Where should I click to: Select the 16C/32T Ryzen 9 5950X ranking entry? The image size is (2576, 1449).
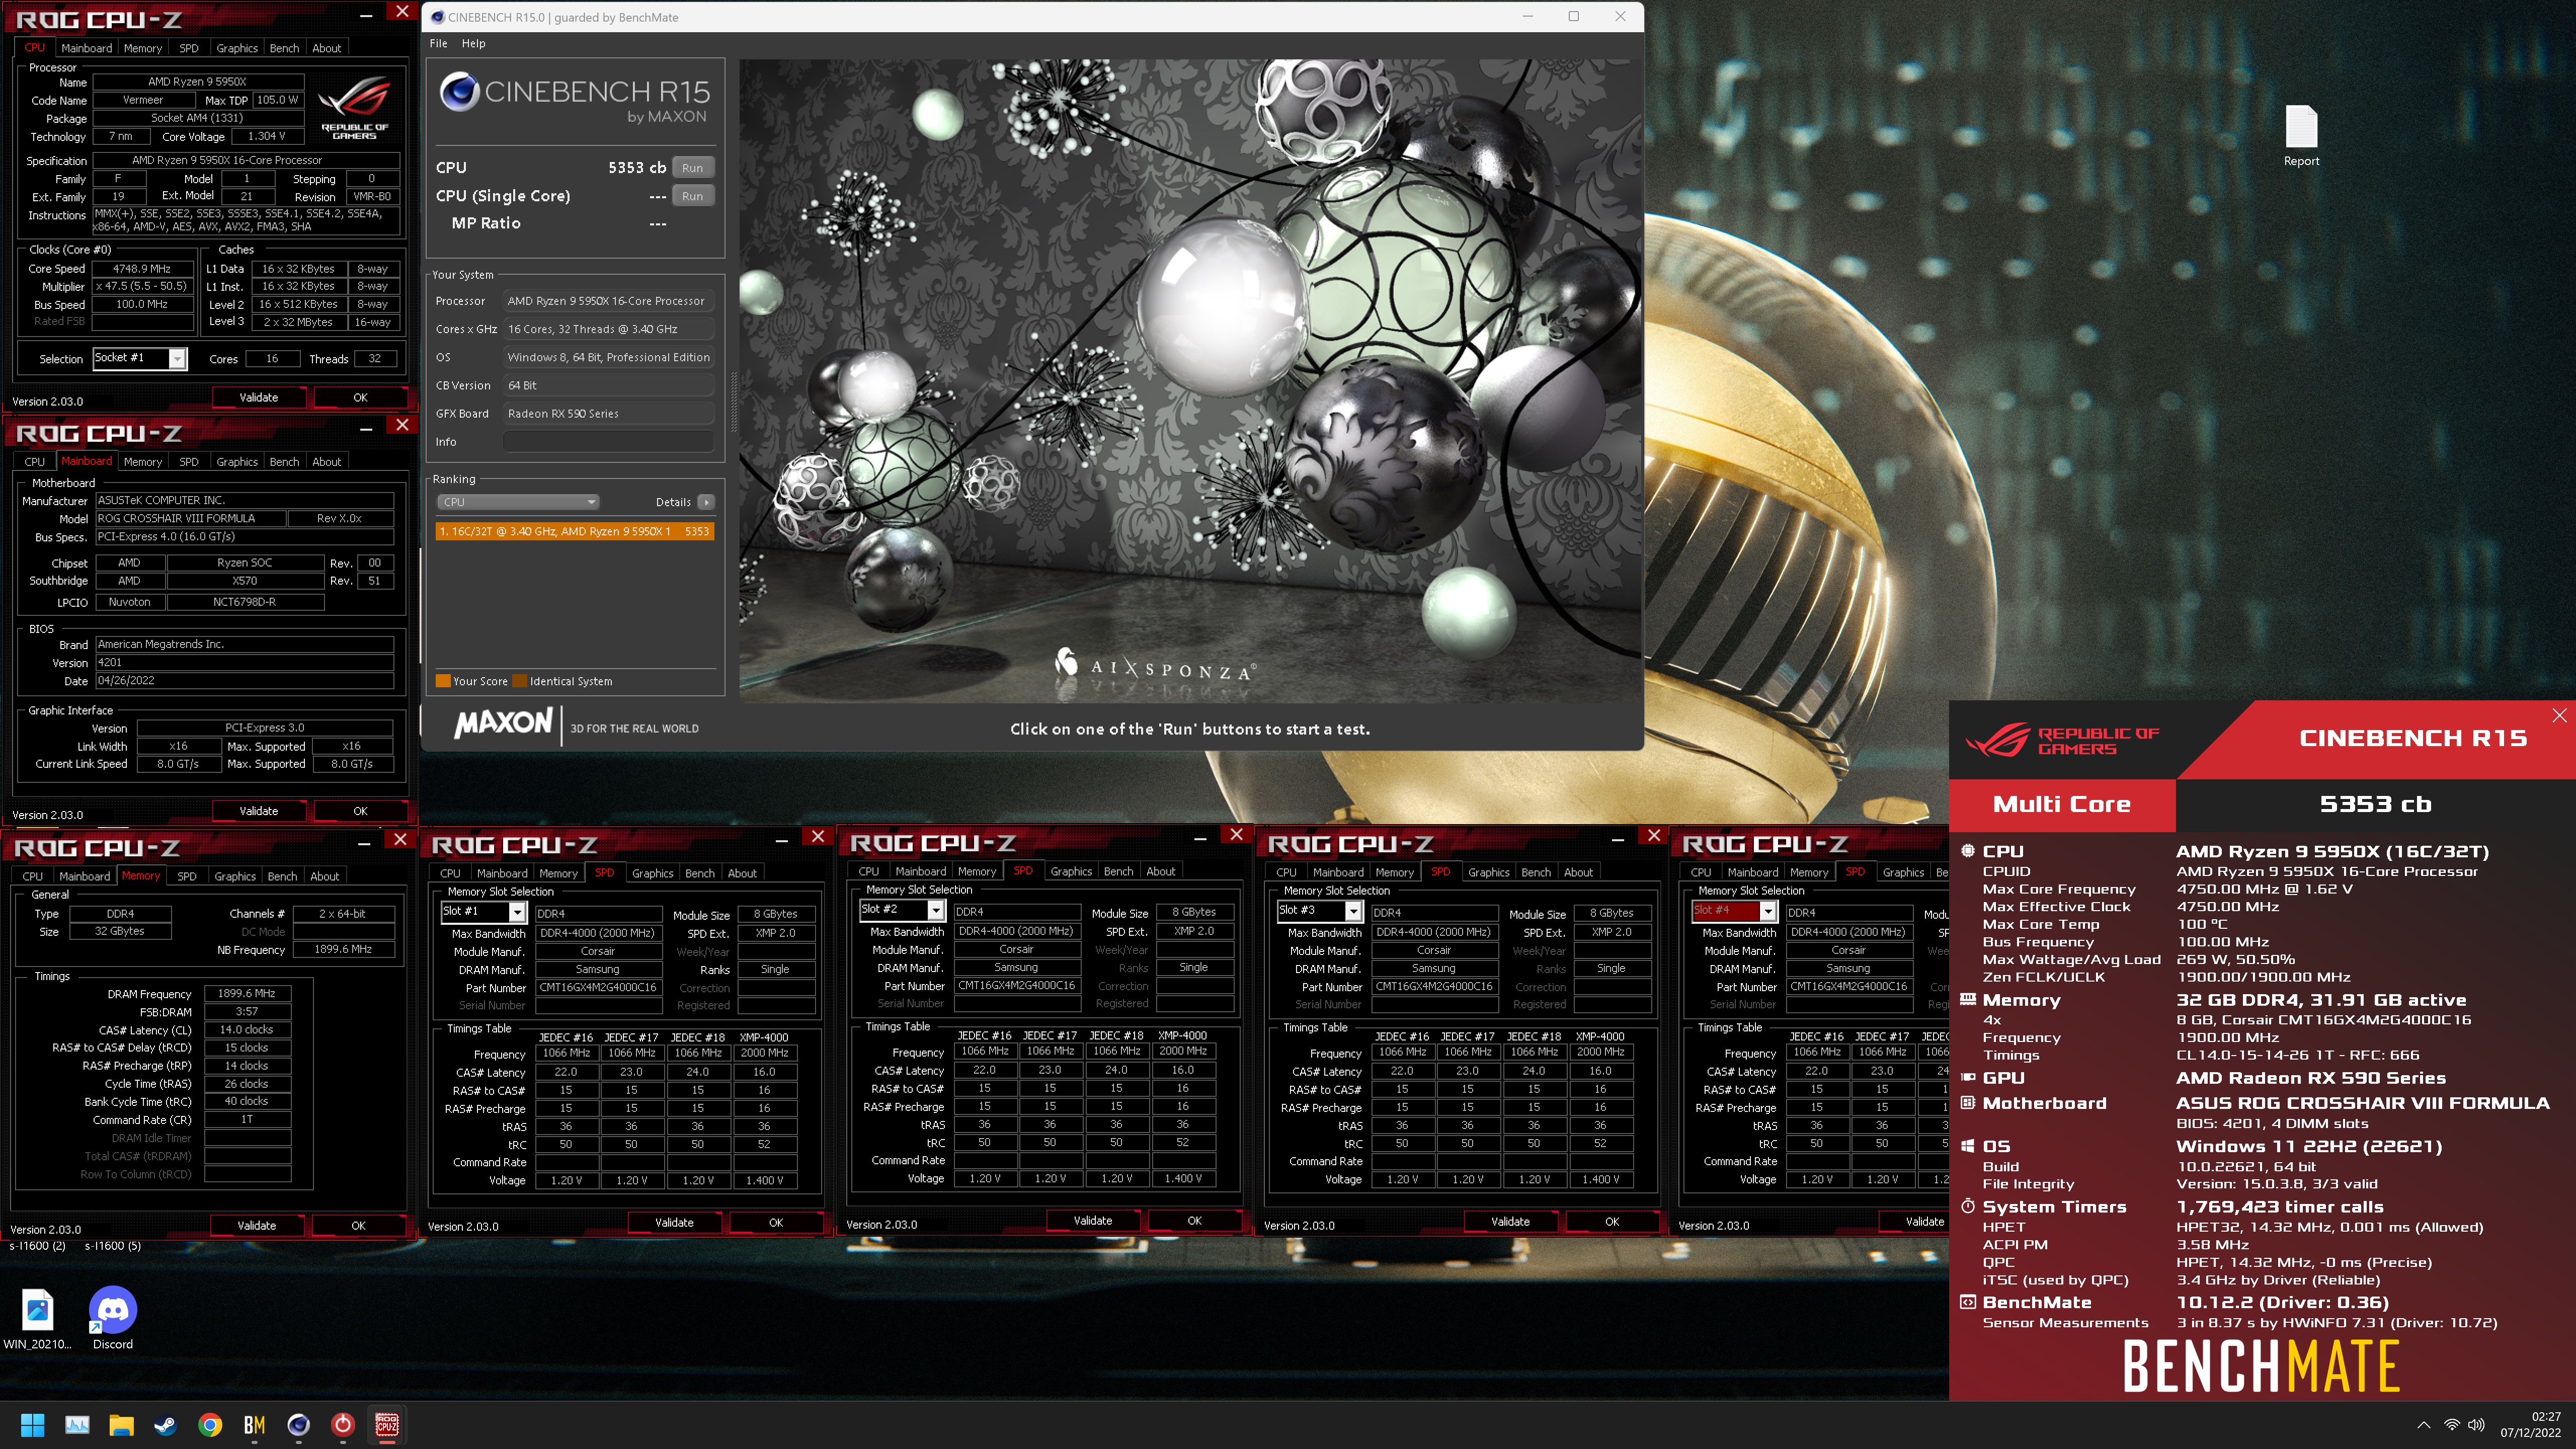[574, 531]
